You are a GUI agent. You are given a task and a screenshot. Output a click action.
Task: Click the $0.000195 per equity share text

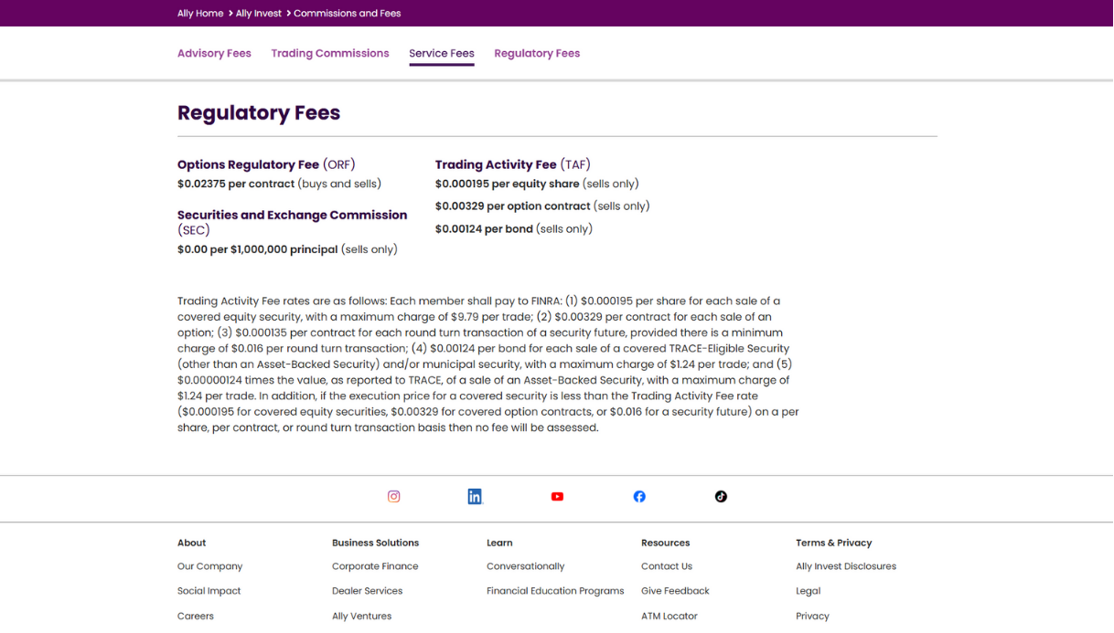(x=508, y=184)
